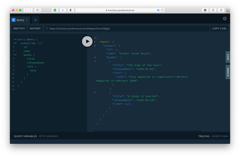The height and width of the screenshot is (157, 240).
Task: Click the audio speaker icon in address bar
Action: (158, 10)
